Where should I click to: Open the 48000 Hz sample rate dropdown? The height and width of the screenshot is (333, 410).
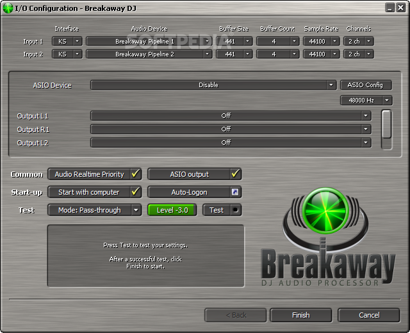point(366,100)
